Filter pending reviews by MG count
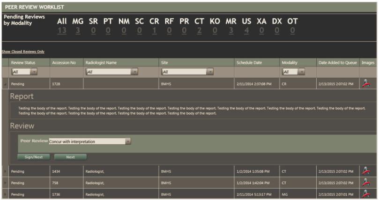 (78, 30)
